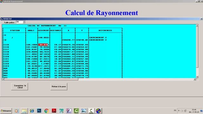203x114 pixels.
Task: Click the horizontal scroll-left arrow
Action: click(x=3, y=79)
